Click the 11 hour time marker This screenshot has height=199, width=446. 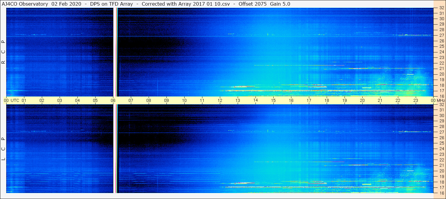coord(202,100)
